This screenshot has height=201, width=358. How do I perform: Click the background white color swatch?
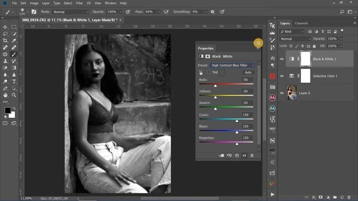click(12, 116)
